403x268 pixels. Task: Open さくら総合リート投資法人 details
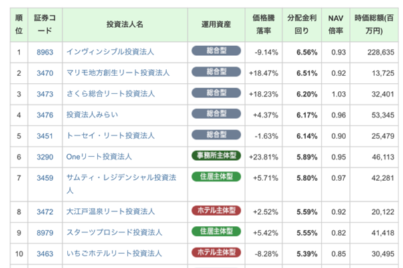point(110,94)
